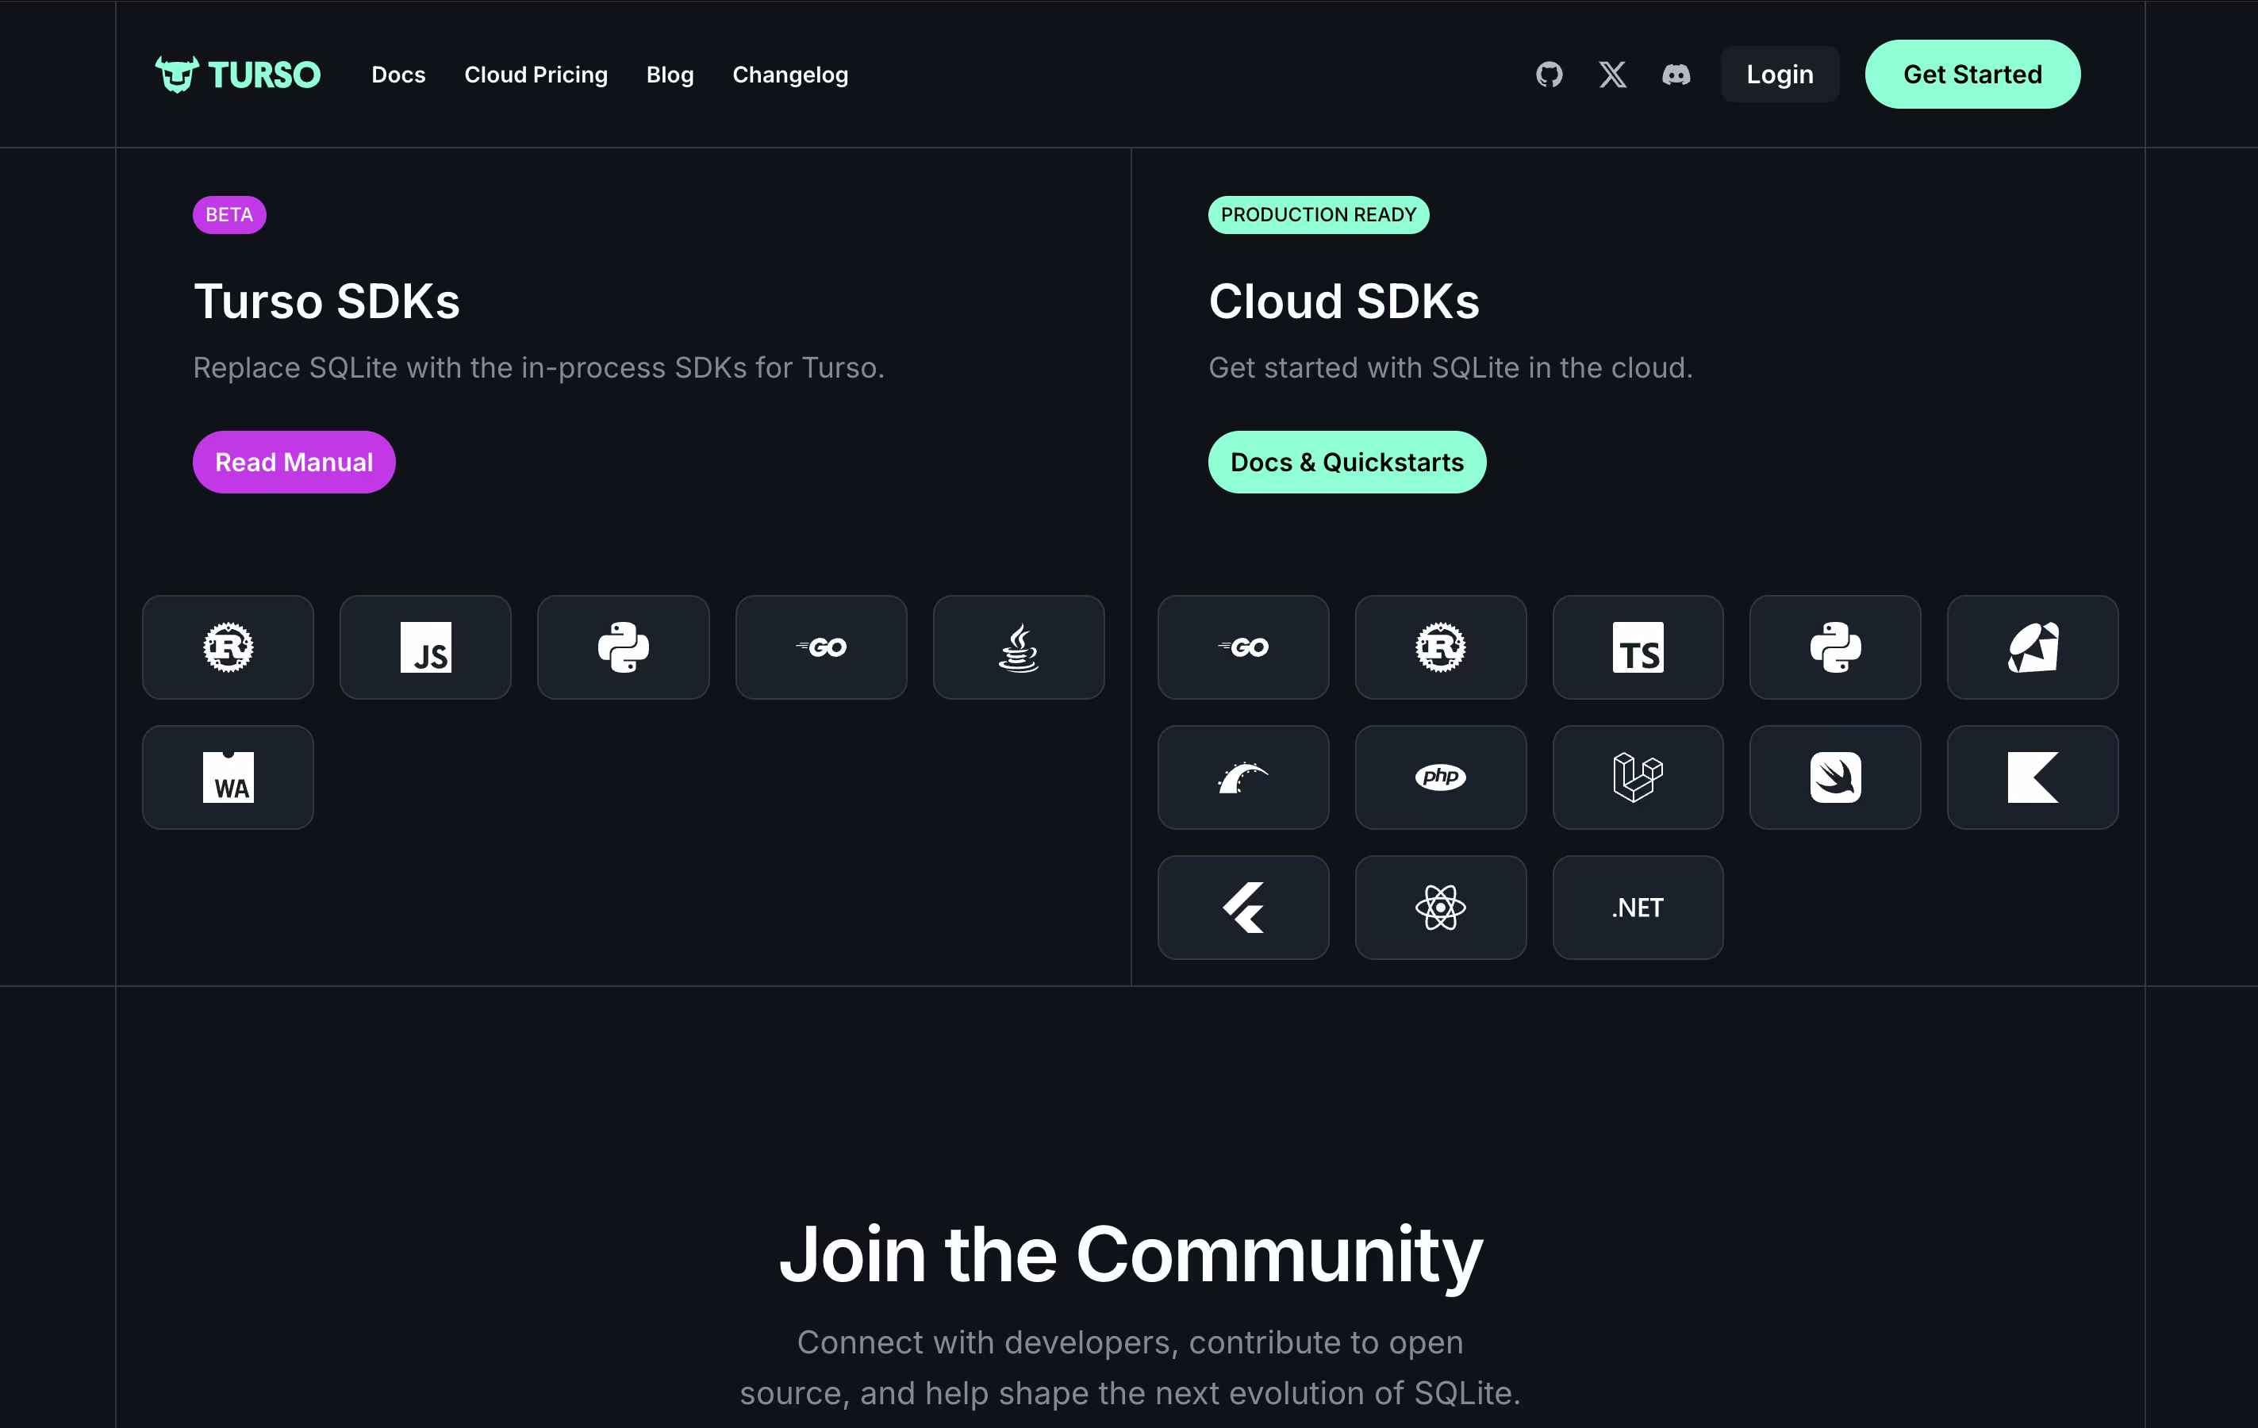2258x1428 pixels.
Task: Open the PHP cloud SDK tile
Action: (1440, 777)
